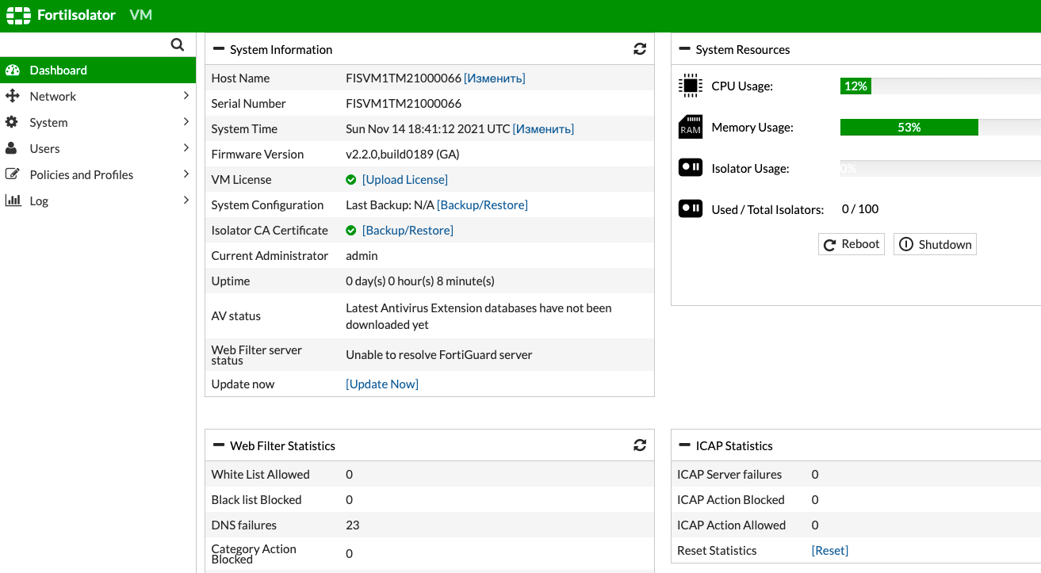This screenshot has width=1041, height=573.
Task: Open the Users menu item
Action: (44, 148)
